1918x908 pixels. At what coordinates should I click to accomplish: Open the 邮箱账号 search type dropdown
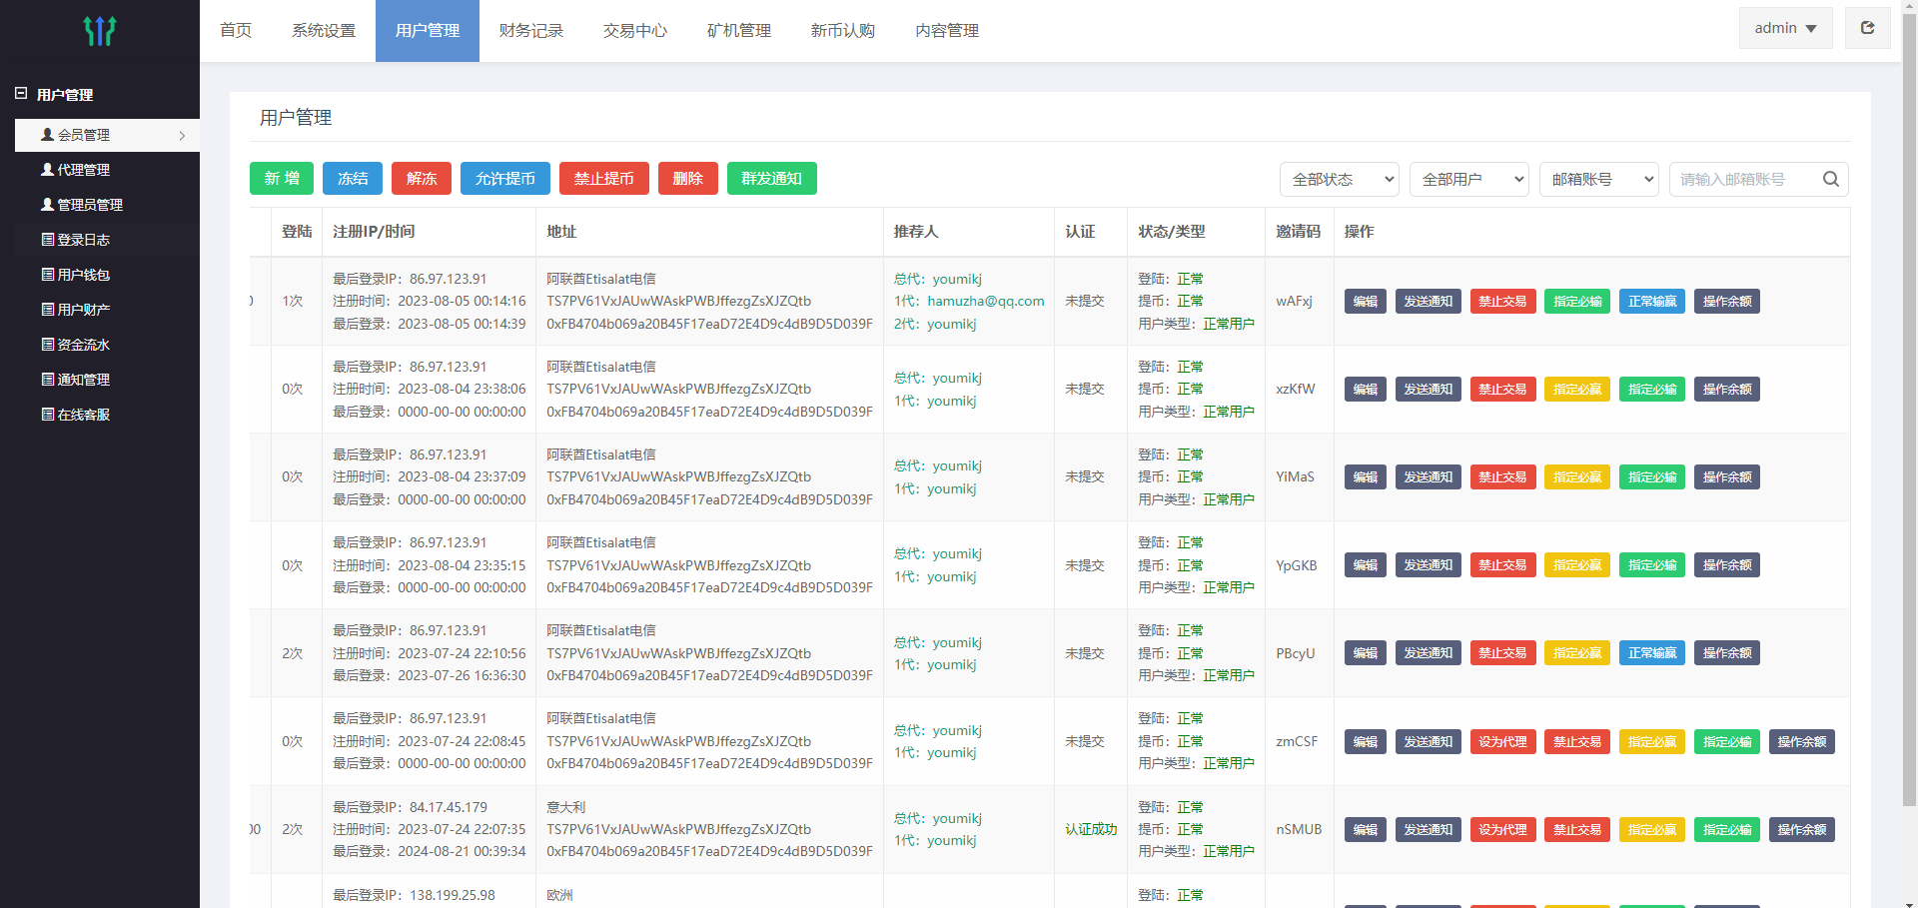pos(1598,180)
